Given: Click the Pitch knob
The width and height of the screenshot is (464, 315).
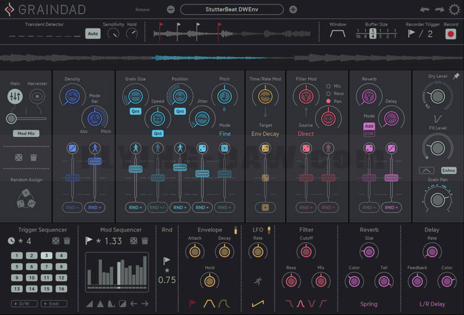Looking at the screenshot, I should click(x=225, y=96).
